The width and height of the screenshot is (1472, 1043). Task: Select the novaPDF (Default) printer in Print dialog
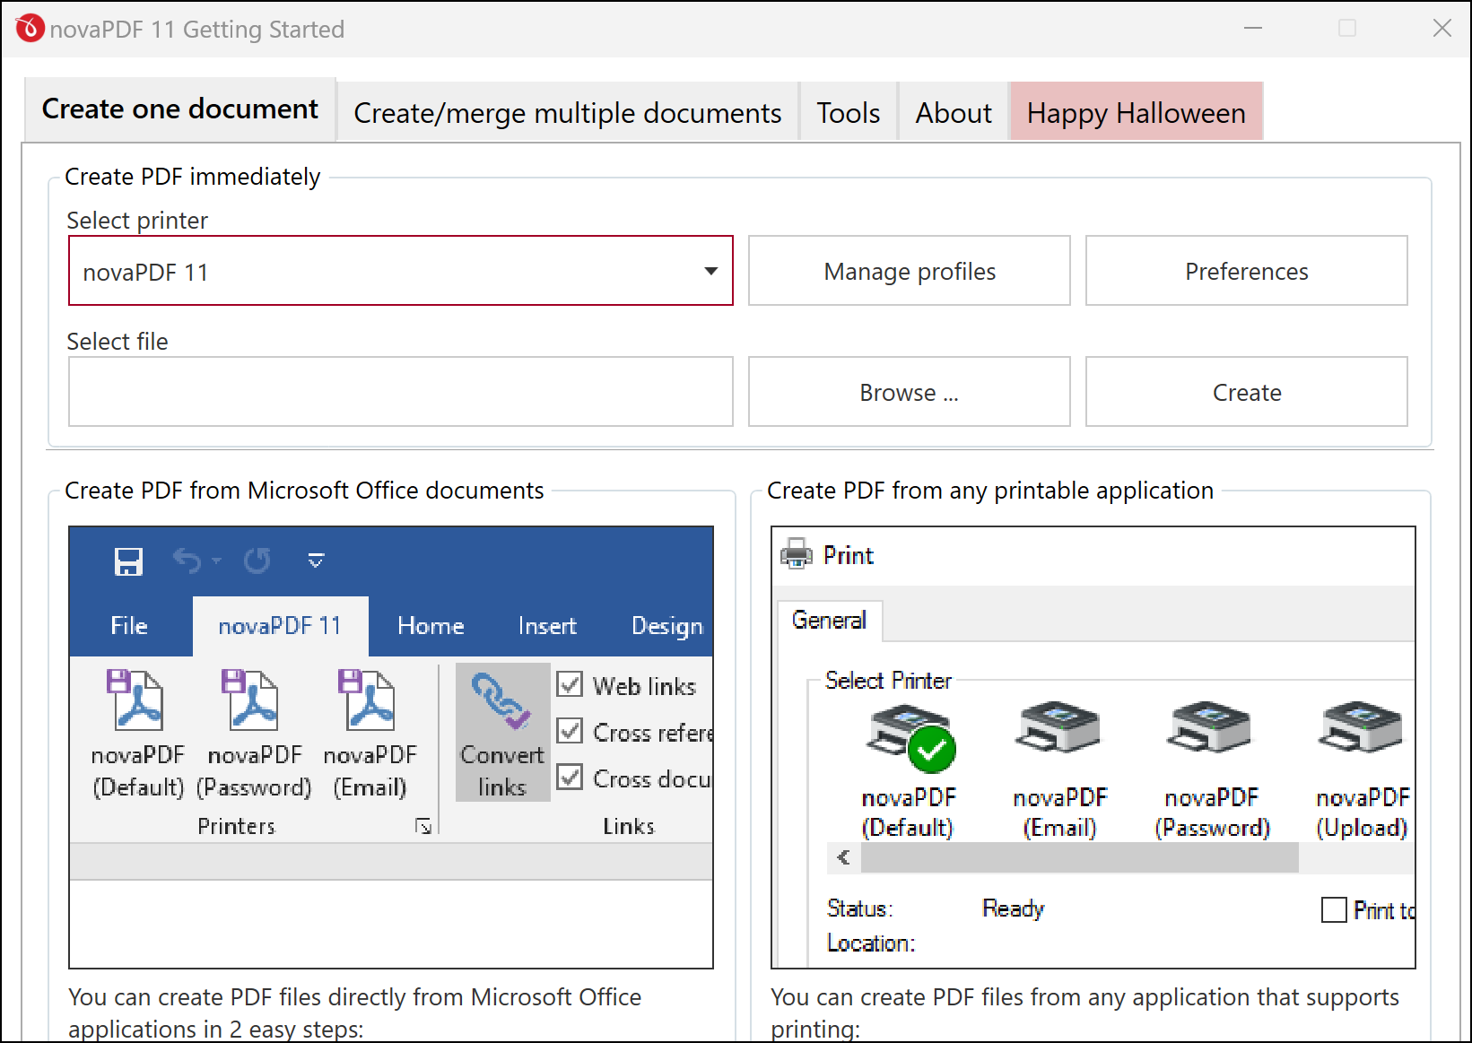coord(909,771)
